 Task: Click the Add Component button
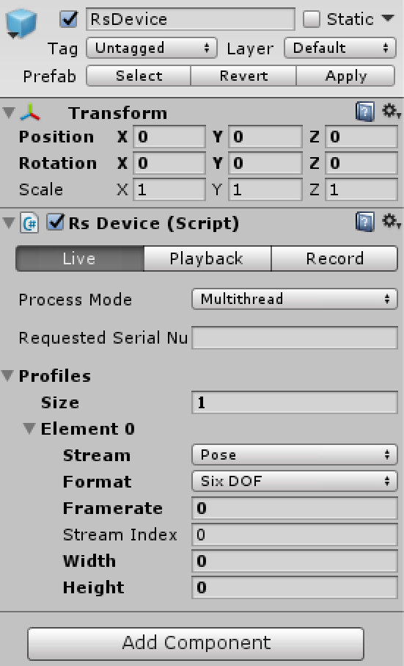[196, 643]
